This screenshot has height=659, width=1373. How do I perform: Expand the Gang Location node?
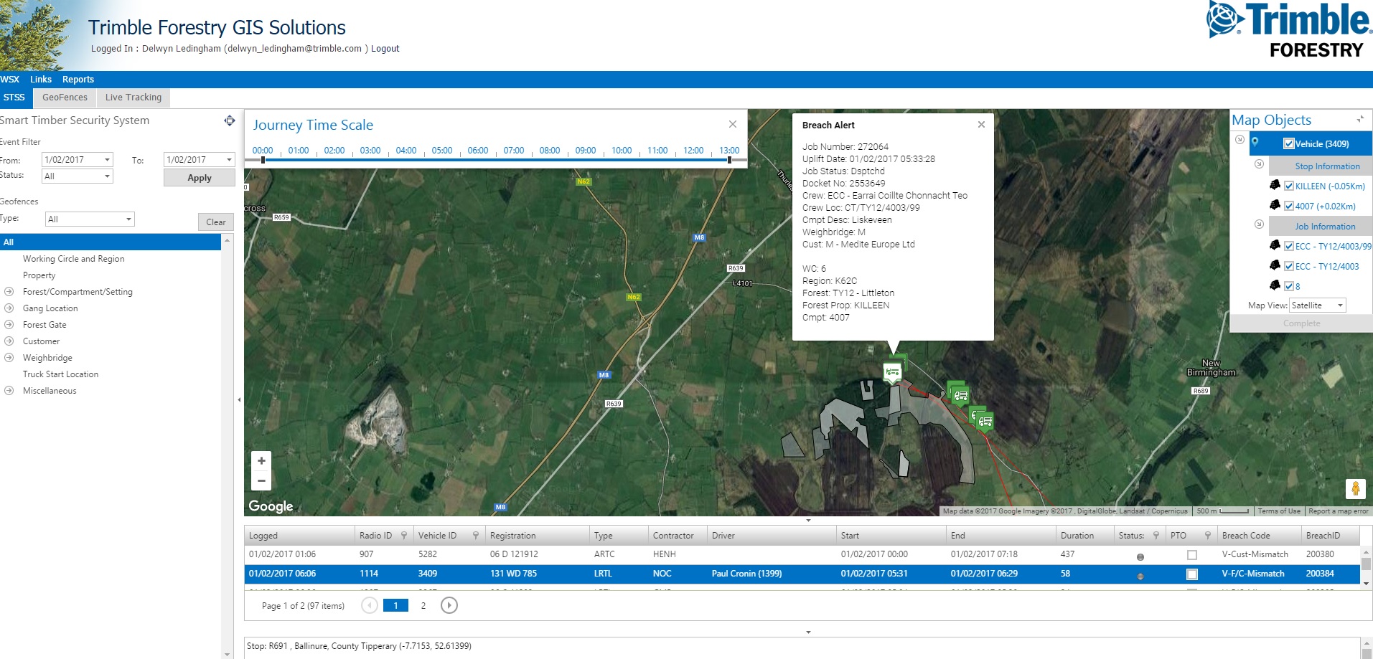(9, 308)
